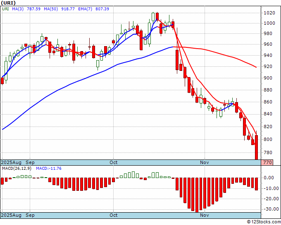
Task: Click the highlighted 770 current price tag
Action: (267, 162)
